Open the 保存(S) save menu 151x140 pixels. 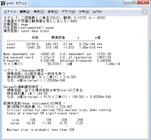pos(53,12)
